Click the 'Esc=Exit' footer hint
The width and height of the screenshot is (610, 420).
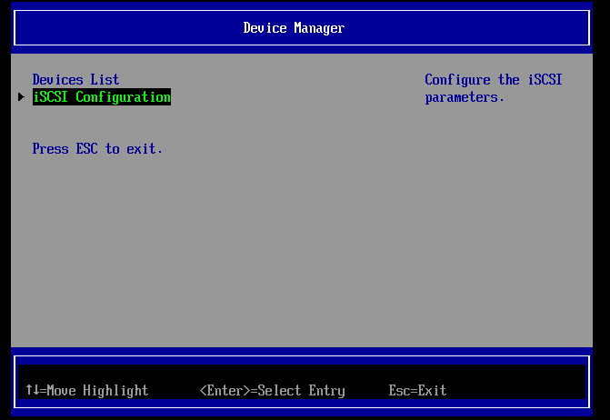point(417,390)
